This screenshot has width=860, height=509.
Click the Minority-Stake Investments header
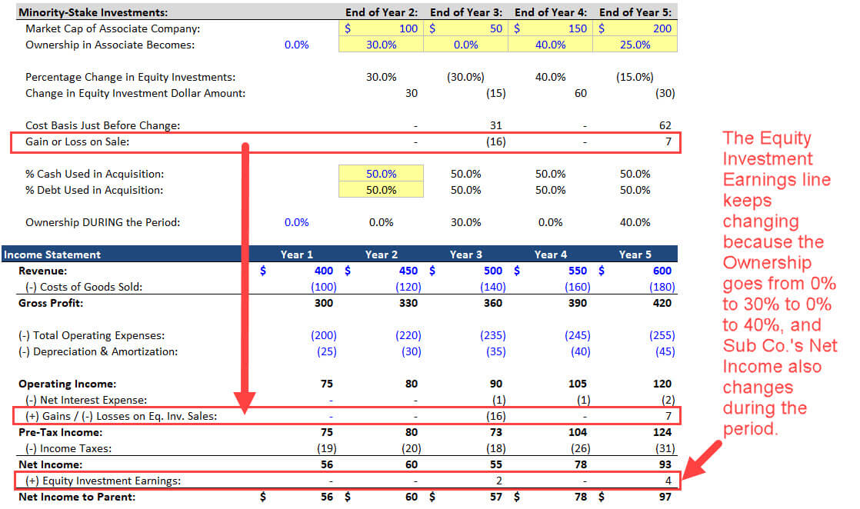[93, 12]
